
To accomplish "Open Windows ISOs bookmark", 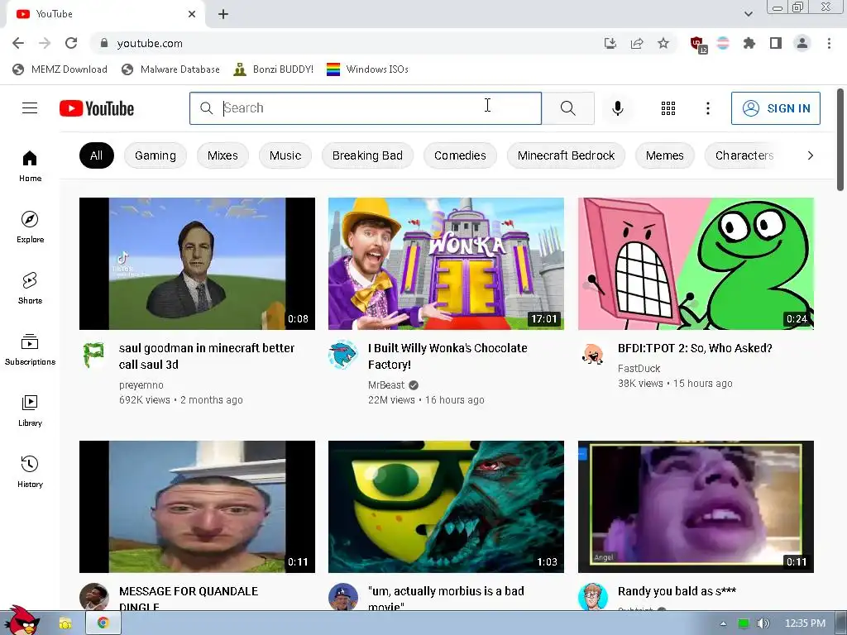I will click(x=368, y=69).
